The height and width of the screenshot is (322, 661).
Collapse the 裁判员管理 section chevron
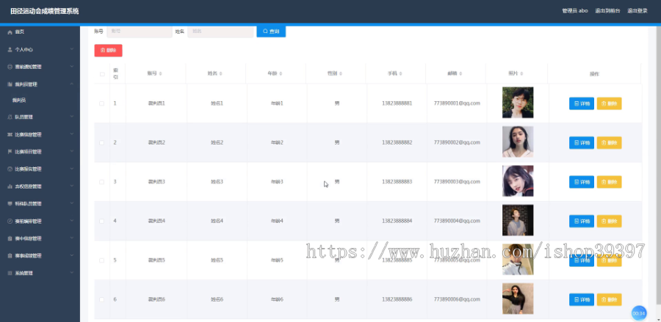point(72,84)
